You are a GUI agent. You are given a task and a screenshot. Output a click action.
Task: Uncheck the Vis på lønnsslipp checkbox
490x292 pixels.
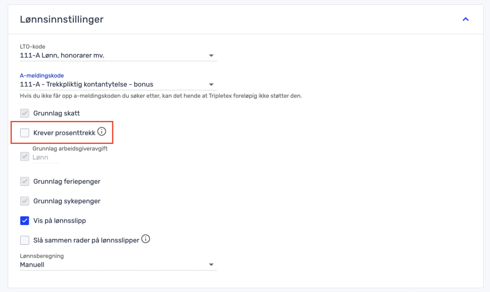(x=24, y=221)
